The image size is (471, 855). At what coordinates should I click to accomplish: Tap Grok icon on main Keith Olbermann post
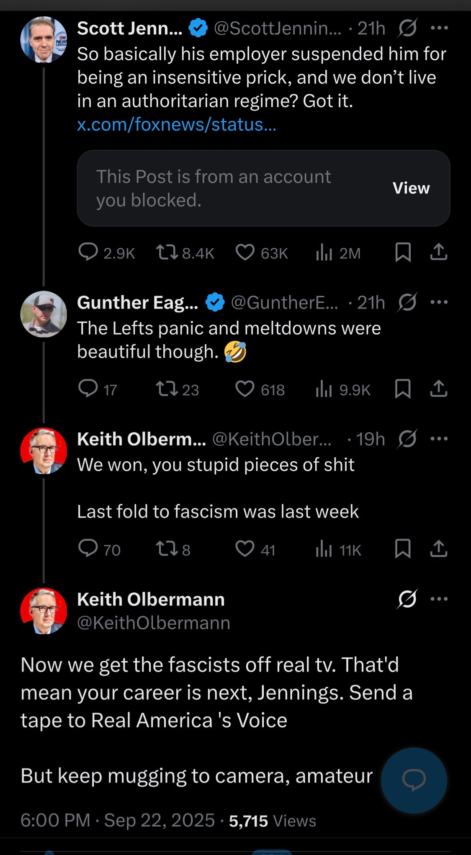(407, 599)
